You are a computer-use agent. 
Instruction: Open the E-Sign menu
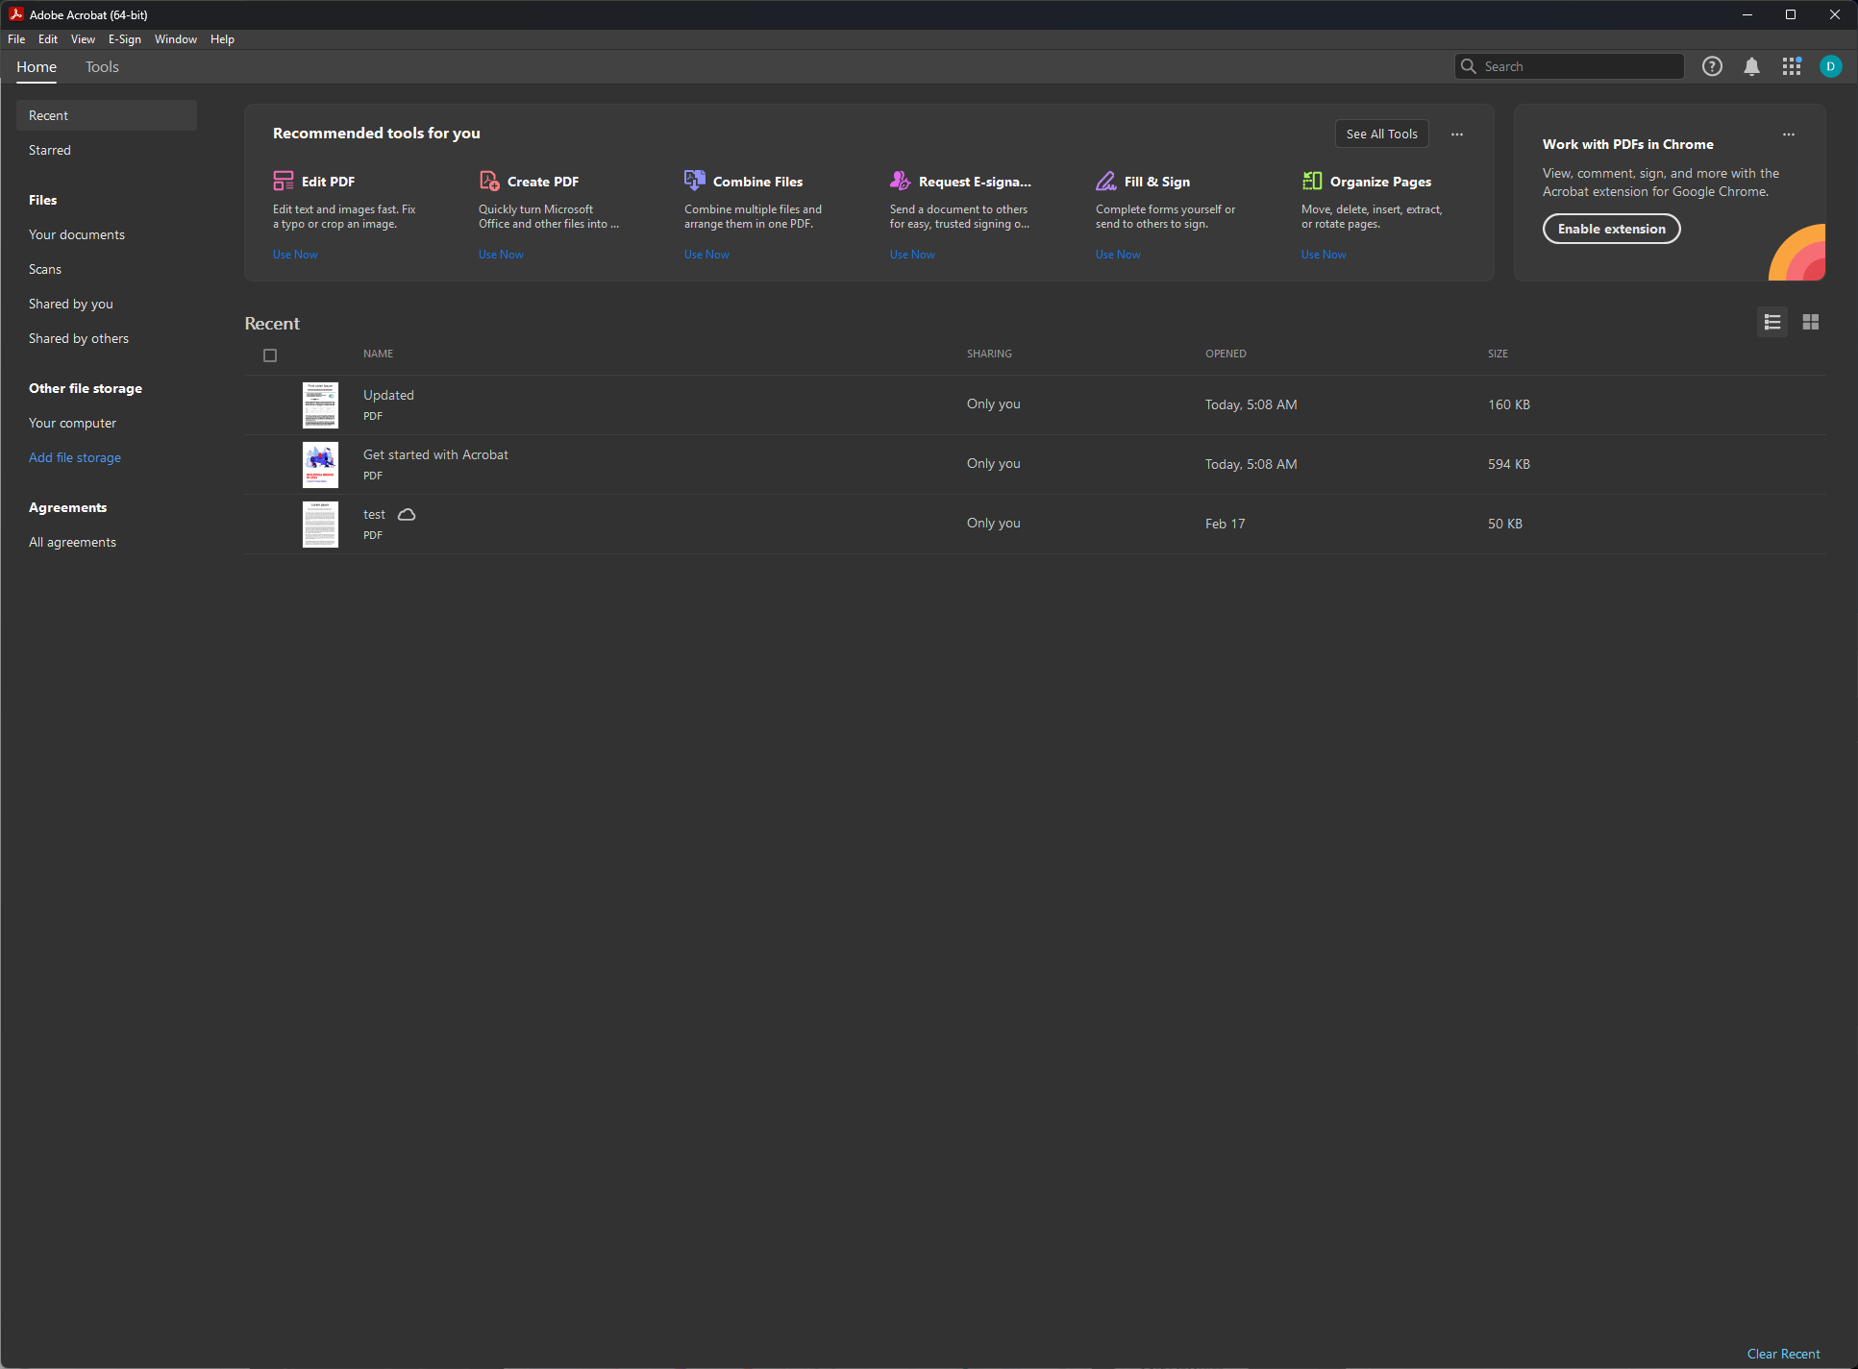tap(124, 39)
